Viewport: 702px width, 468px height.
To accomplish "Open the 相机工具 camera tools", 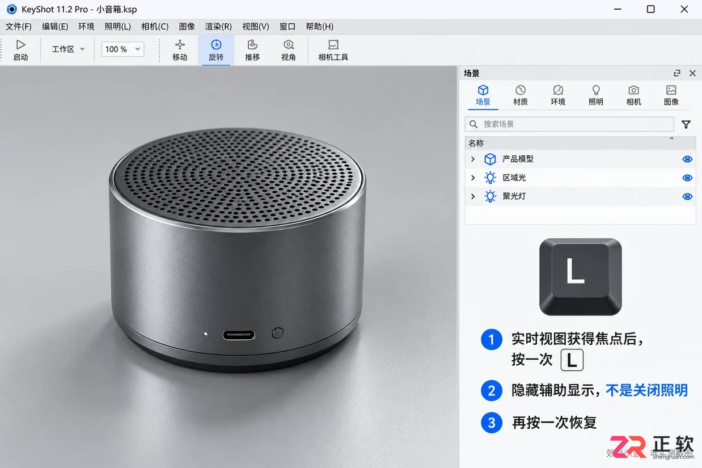I will 333,50.
